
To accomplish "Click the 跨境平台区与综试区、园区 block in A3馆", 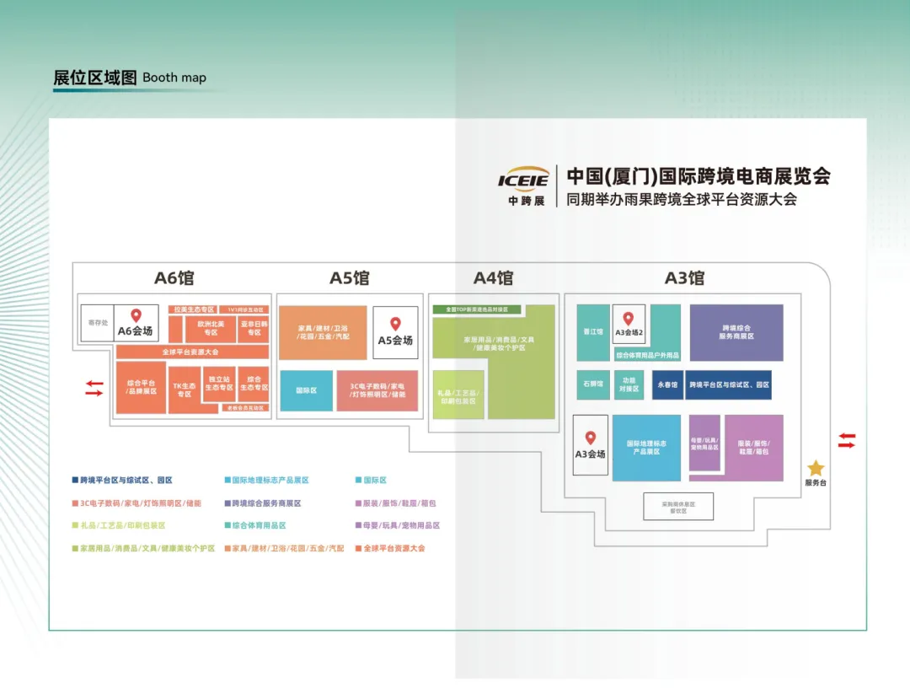I will click(728, 385).
